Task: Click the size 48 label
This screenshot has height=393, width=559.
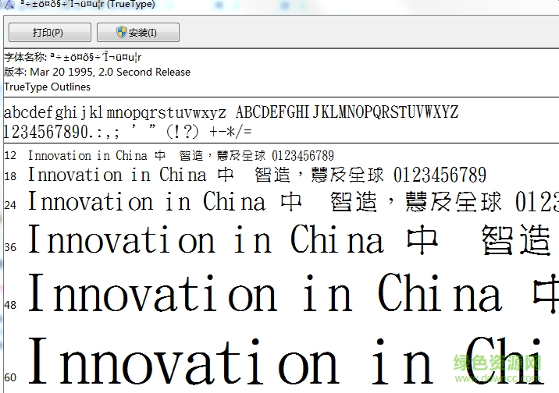Action: tap(10, 305)
